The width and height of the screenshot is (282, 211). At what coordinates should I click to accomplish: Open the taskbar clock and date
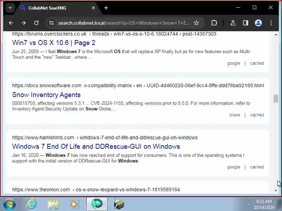pyautogui.click(x=264, y=204)
